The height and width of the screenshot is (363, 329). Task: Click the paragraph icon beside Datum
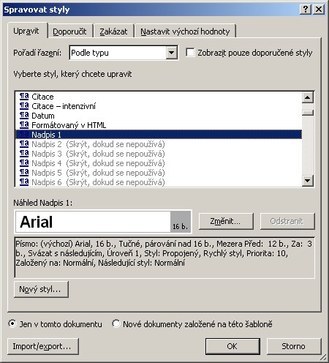click(24, 116)
